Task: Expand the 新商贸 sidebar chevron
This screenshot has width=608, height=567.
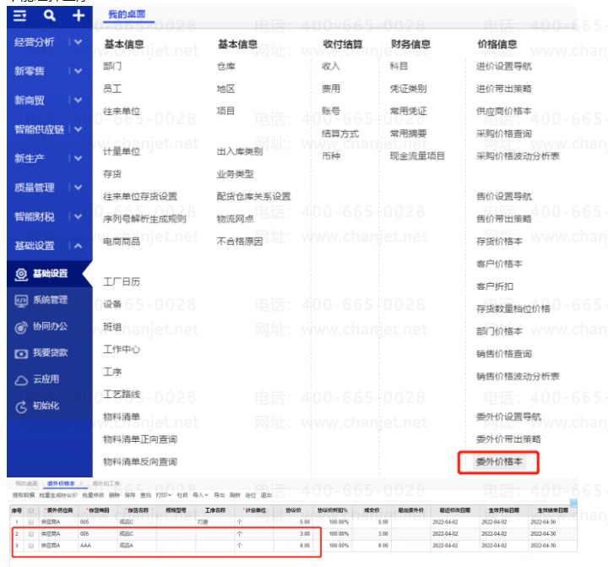Action: coord(78,100)
